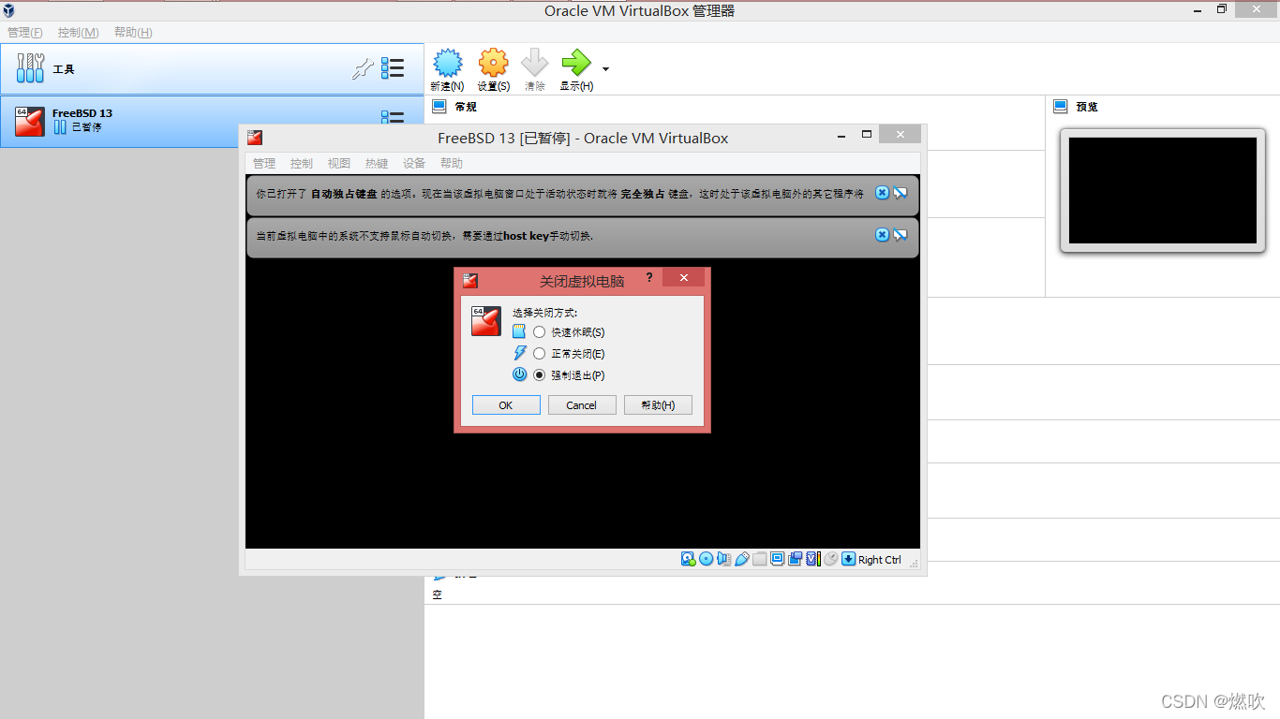Viewport: 1280px width, 719px height.
Task: Select the FreeBSD 13 VM in the list
Action: [212, 121]
